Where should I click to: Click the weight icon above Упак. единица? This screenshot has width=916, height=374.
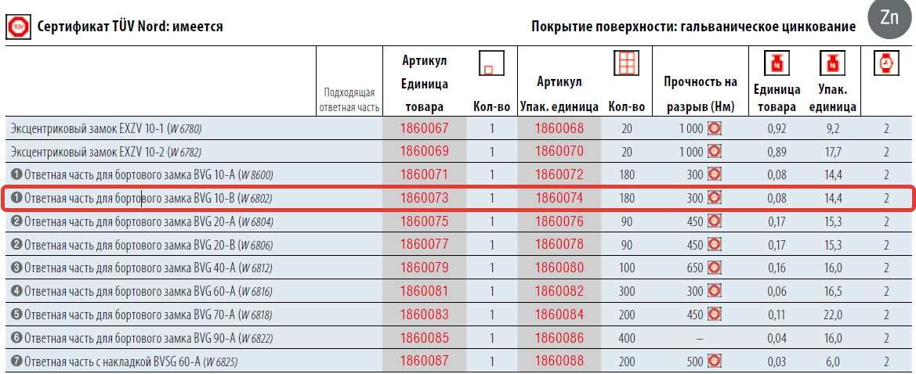832,63
